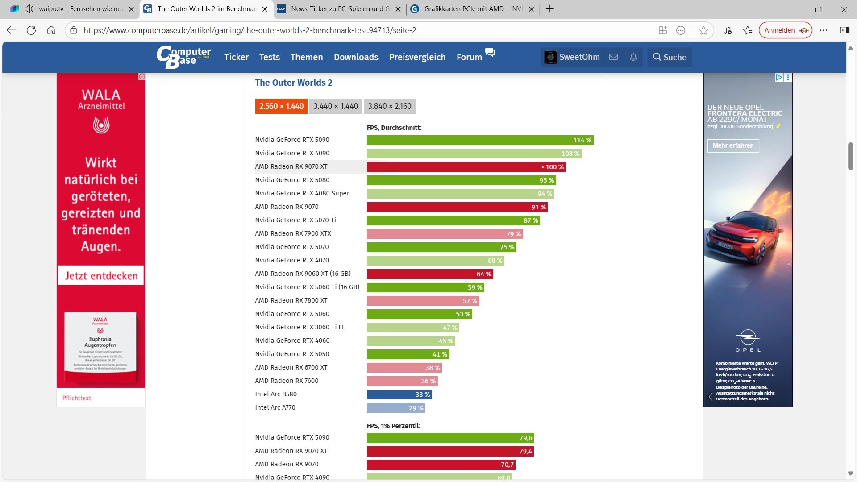
Task: Open the WALA ad info icon
Action: [x=142, y=76]
